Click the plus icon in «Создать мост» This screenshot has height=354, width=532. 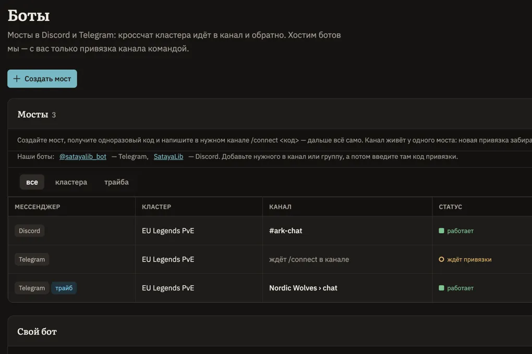click(x=17, y=79)
